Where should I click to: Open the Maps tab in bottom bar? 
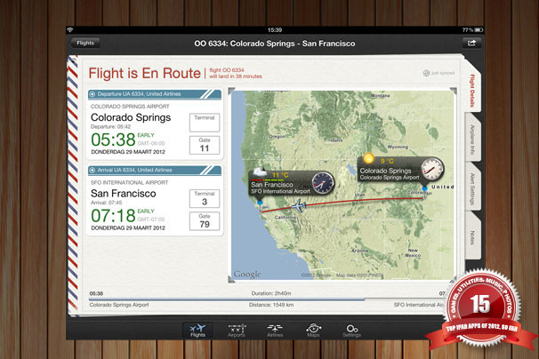(313, 331)
